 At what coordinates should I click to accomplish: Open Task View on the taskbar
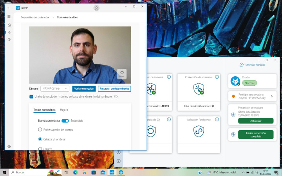[x=66, y=172]
